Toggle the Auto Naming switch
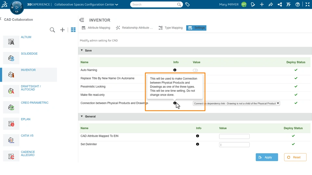 (x=195, y=70)
